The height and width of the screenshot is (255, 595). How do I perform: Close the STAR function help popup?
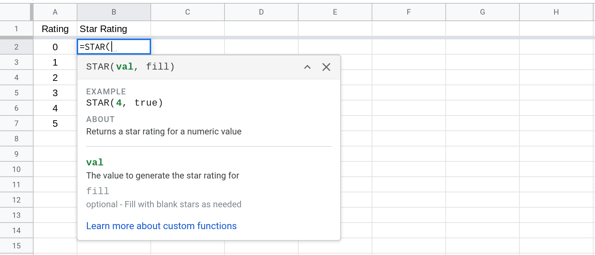326,67
